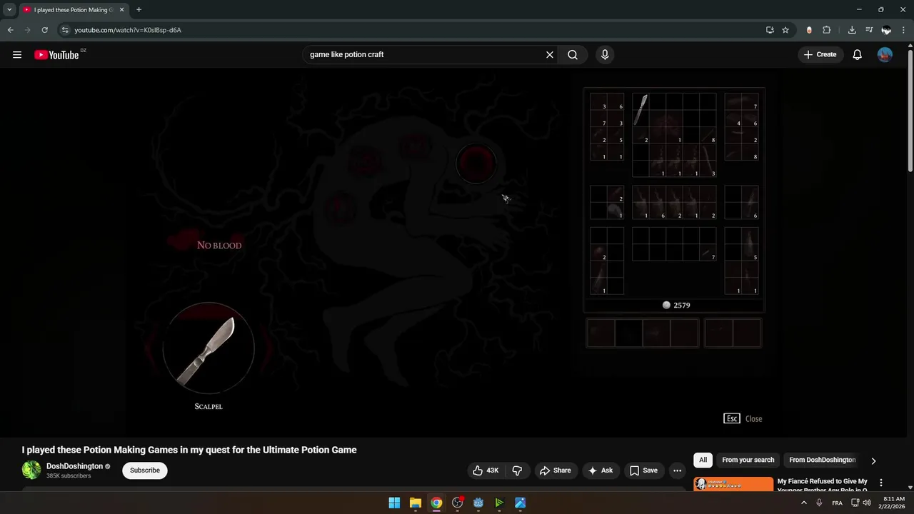
Task: Open the DoshDoshington channel avatar
Action: [31, 470]
